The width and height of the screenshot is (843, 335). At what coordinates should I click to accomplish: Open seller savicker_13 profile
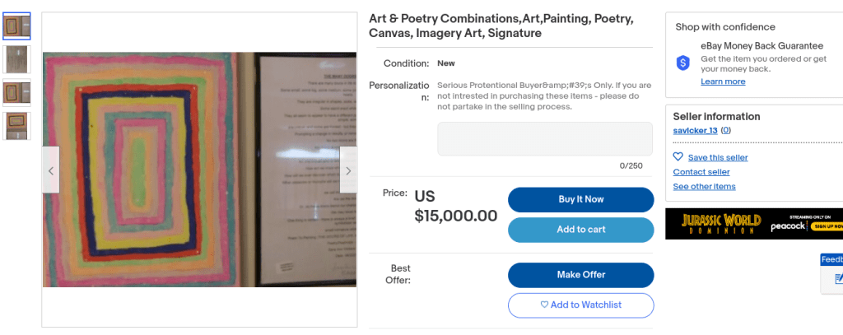coord(695,131)
